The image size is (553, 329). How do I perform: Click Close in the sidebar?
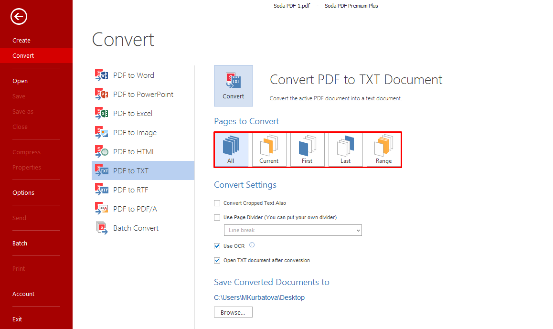[x=20, y=127]
